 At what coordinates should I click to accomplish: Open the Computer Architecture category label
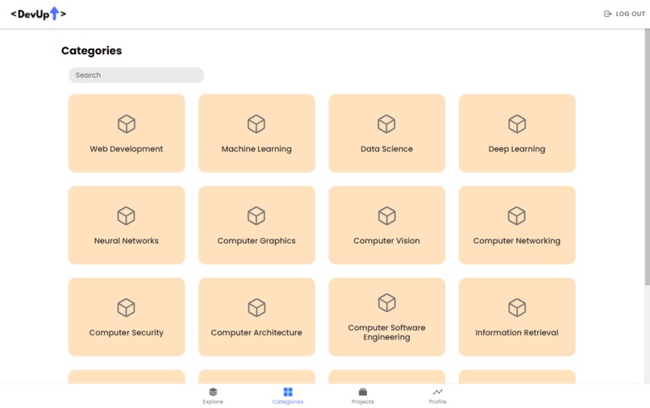click(x=256, y=332)
